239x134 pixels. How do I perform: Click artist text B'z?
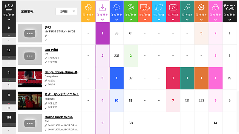(46, 54)
